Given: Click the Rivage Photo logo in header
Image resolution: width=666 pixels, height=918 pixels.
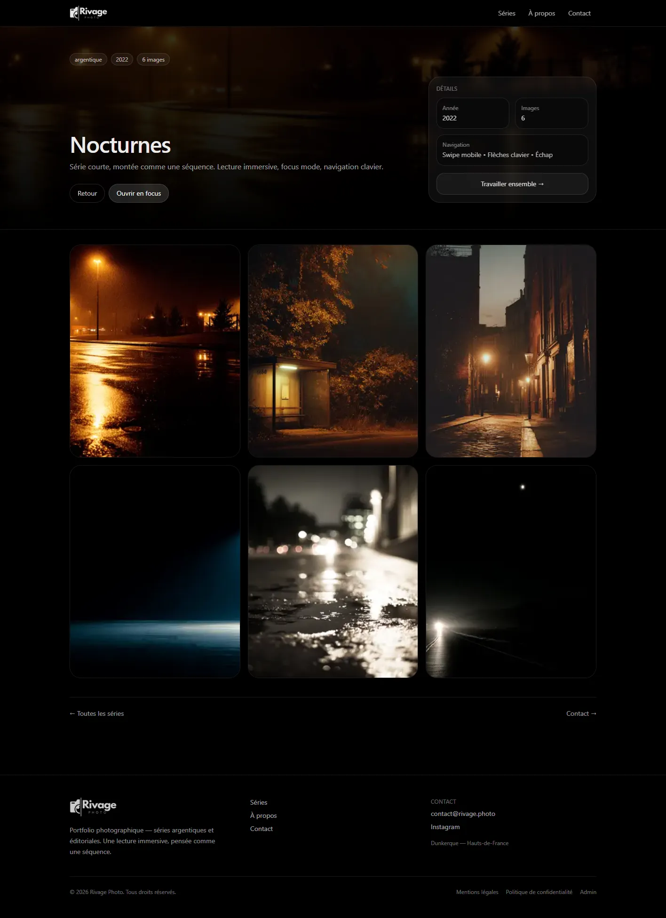Looking at the screenshot, I should (x=88, y=13).
